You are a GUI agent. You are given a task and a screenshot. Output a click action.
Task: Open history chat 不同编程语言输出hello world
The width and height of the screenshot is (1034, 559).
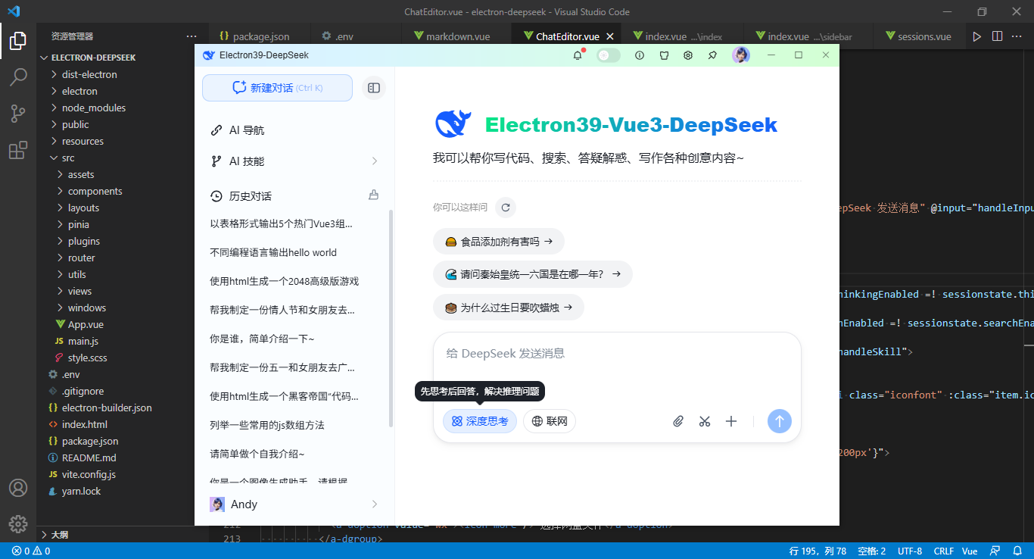pyautogui.click(x=273, y=252)
